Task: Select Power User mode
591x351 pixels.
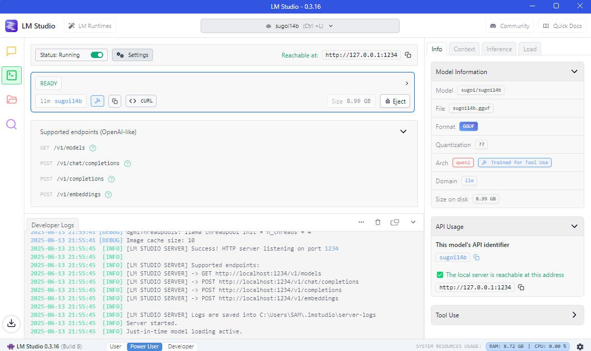Action: (145, 346)
